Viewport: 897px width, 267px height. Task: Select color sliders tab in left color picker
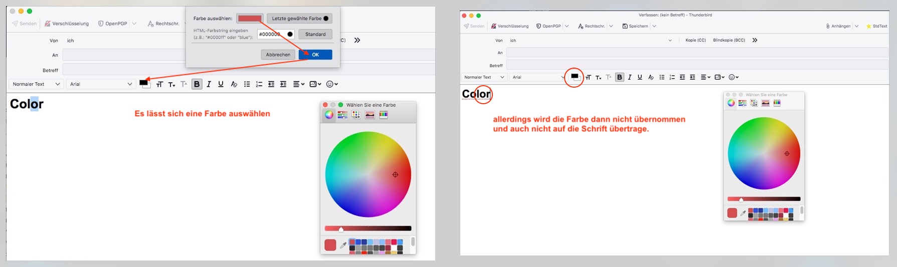(342, 115)
